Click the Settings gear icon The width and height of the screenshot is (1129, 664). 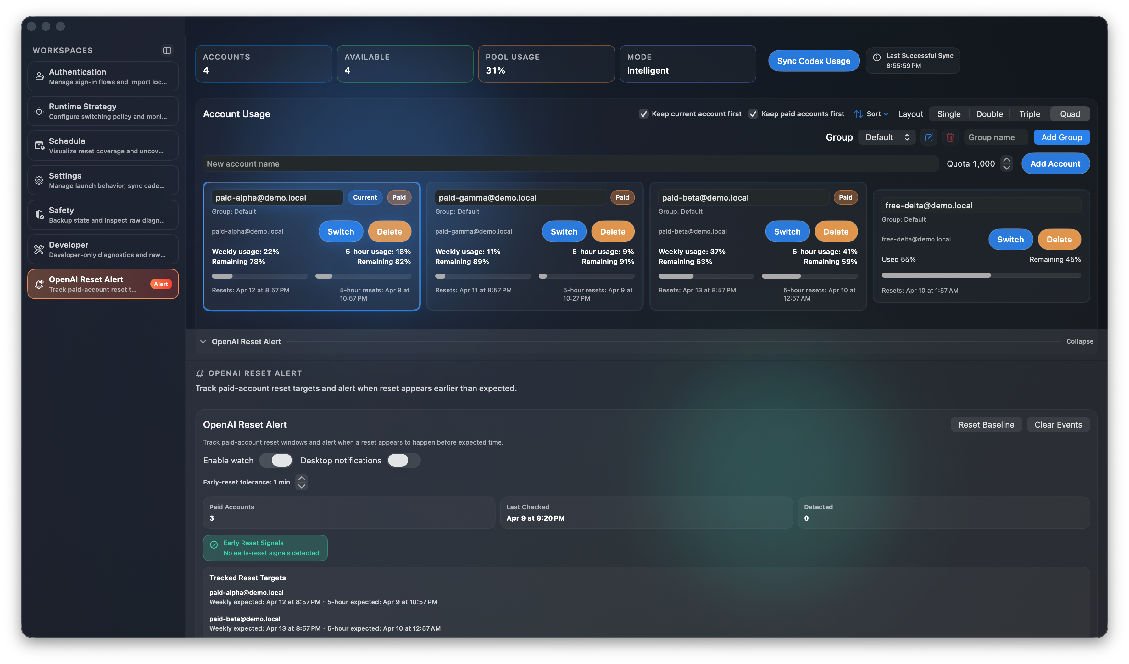(39, 180)
